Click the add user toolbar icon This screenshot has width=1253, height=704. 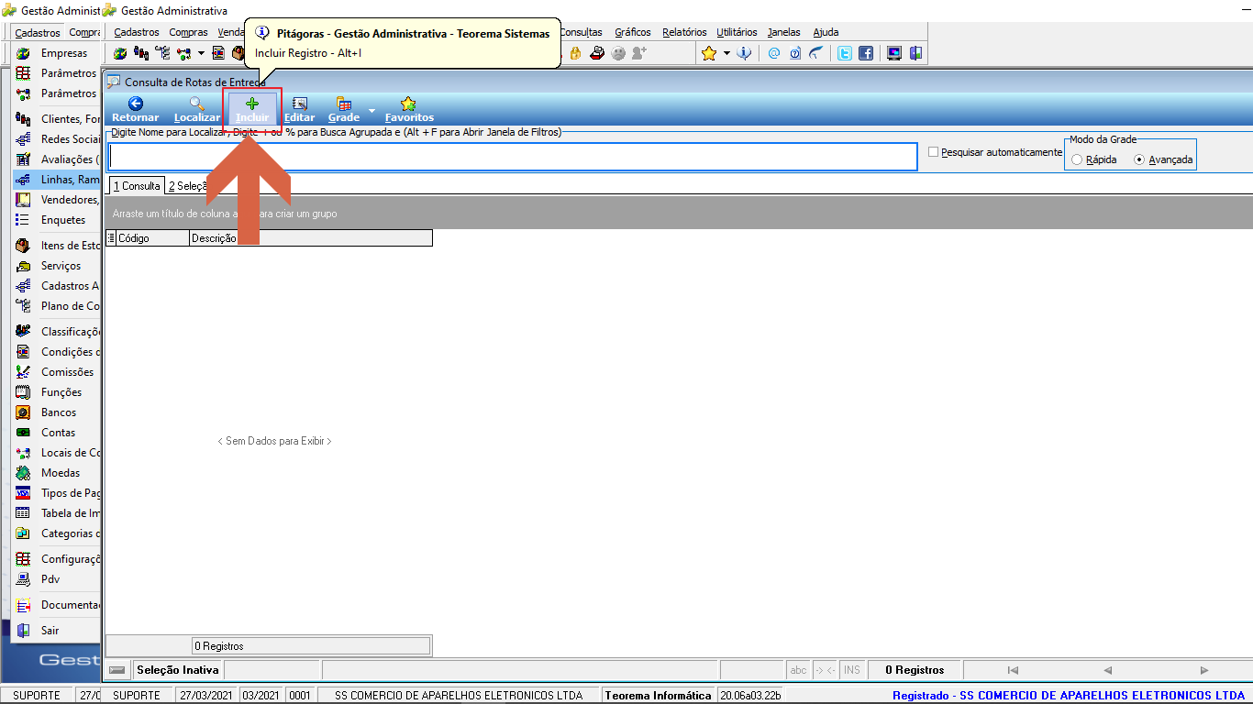tap(639, 53)
